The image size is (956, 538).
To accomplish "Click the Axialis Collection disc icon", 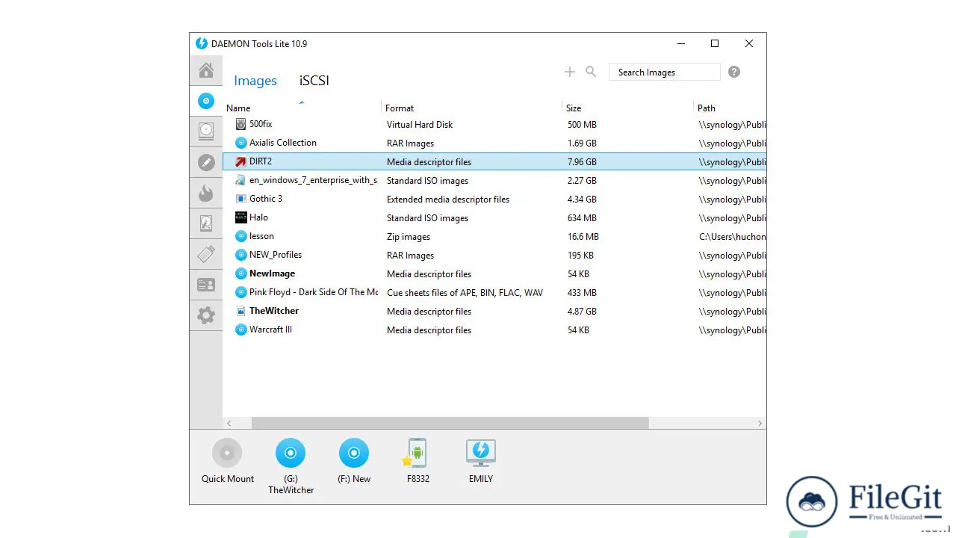I will pyautogui.click(x=240, y=143).
